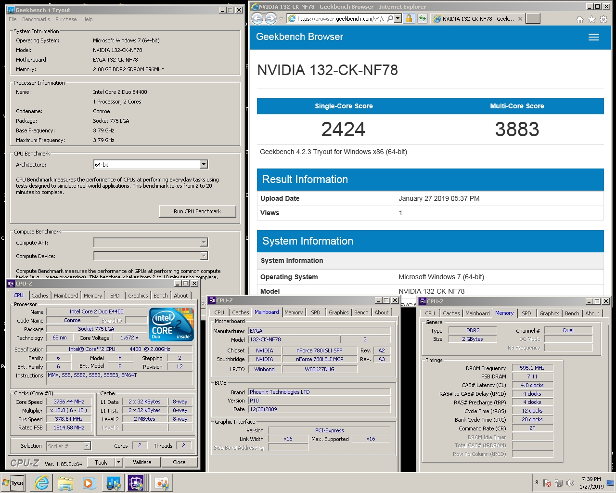Image resolution: width=616 pixels, height=493 pixels.
Task: Open the paint-like app with shield on taskbar
Action: point(161,483)
